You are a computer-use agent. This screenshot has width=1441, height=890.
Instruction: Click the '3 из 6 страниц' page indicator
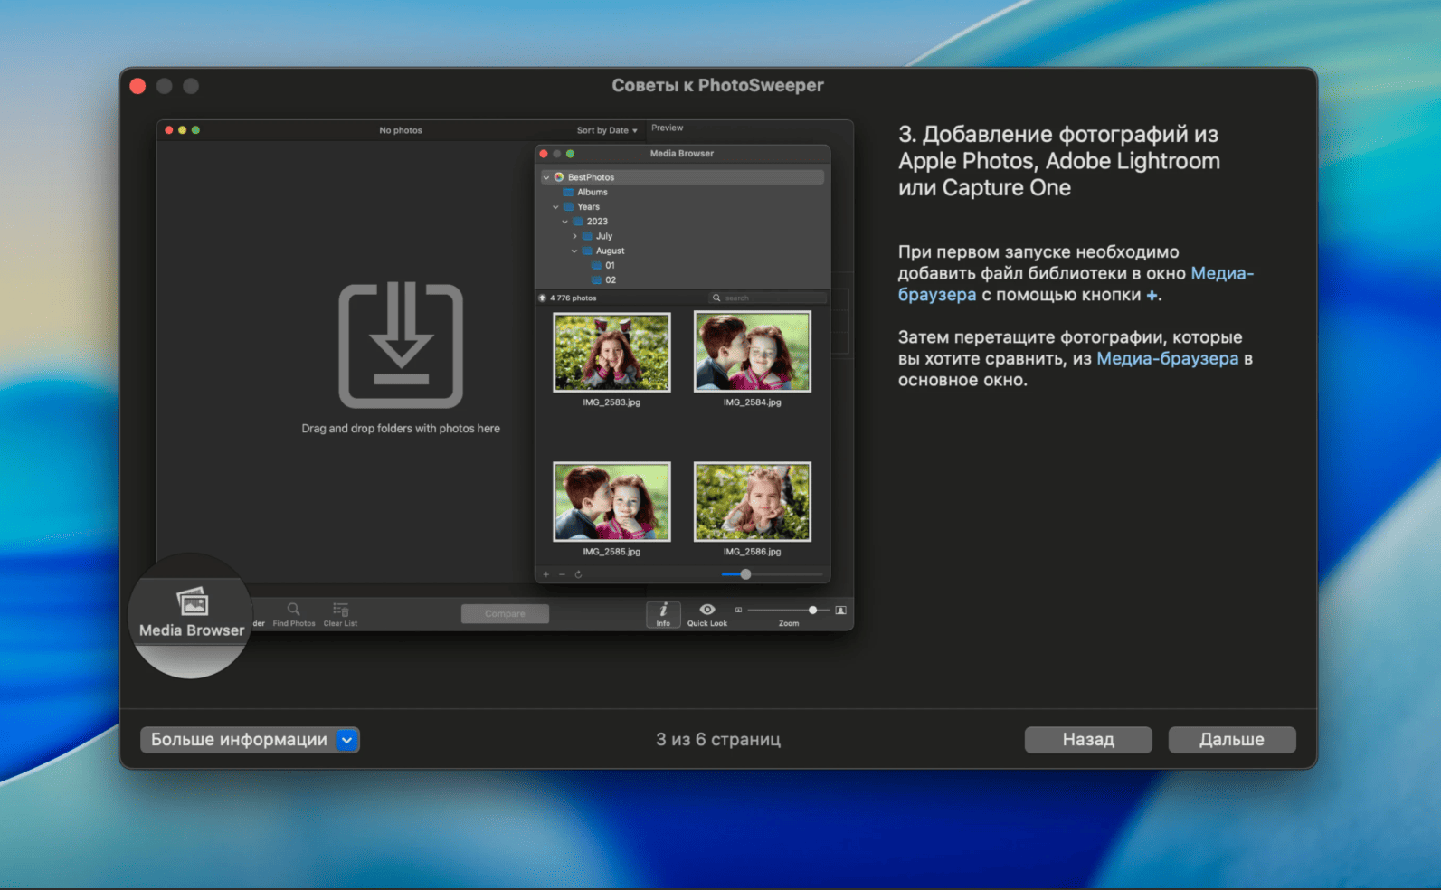tap(718, 740)
